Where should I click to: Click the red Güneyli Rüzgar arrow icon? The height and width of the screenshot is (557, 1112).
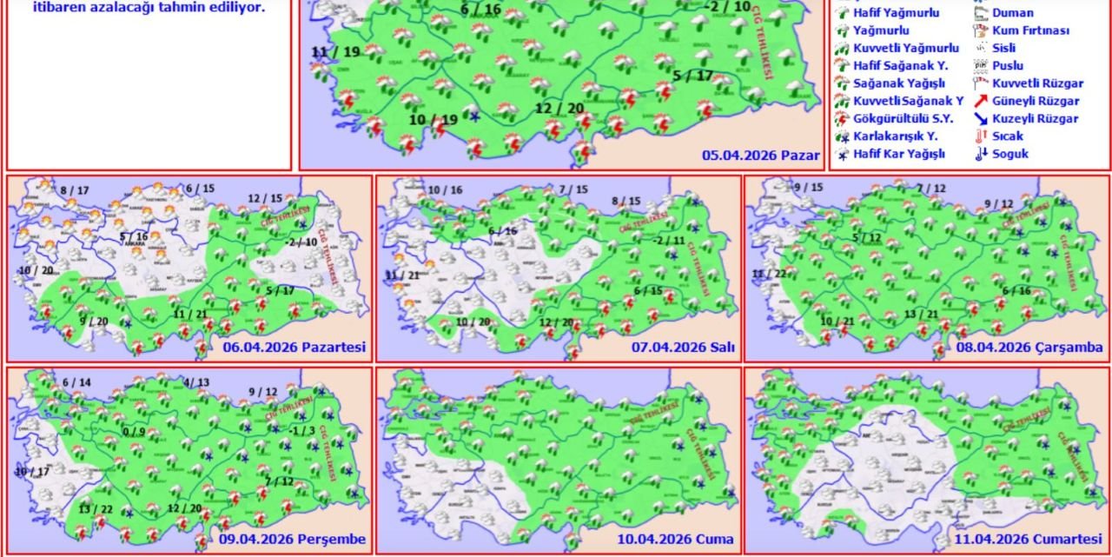coord(981,102)
